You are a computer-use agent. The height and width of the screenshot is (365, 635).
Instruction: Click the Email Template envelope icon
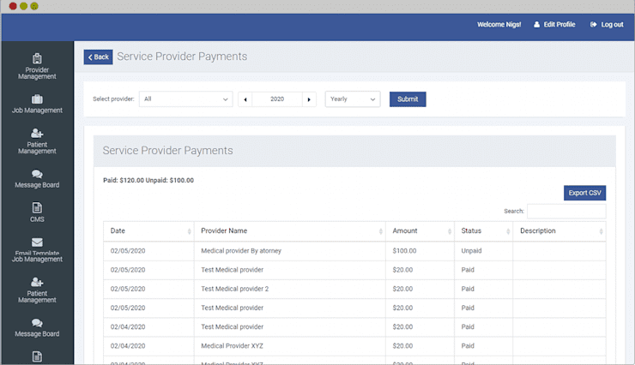(x=37, y=242)
